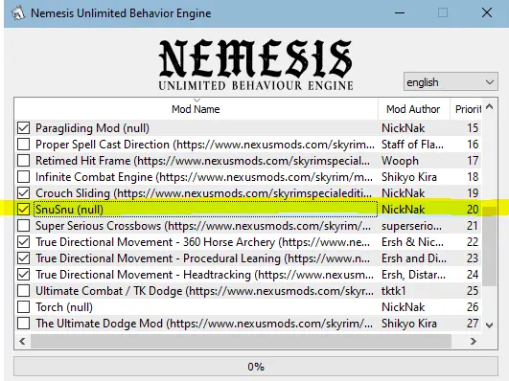Image resolution: width=509 pixels, height=381 pixels.
Task: Toggle the Crouch Sliding checkbox
Action: click(23, 193)
